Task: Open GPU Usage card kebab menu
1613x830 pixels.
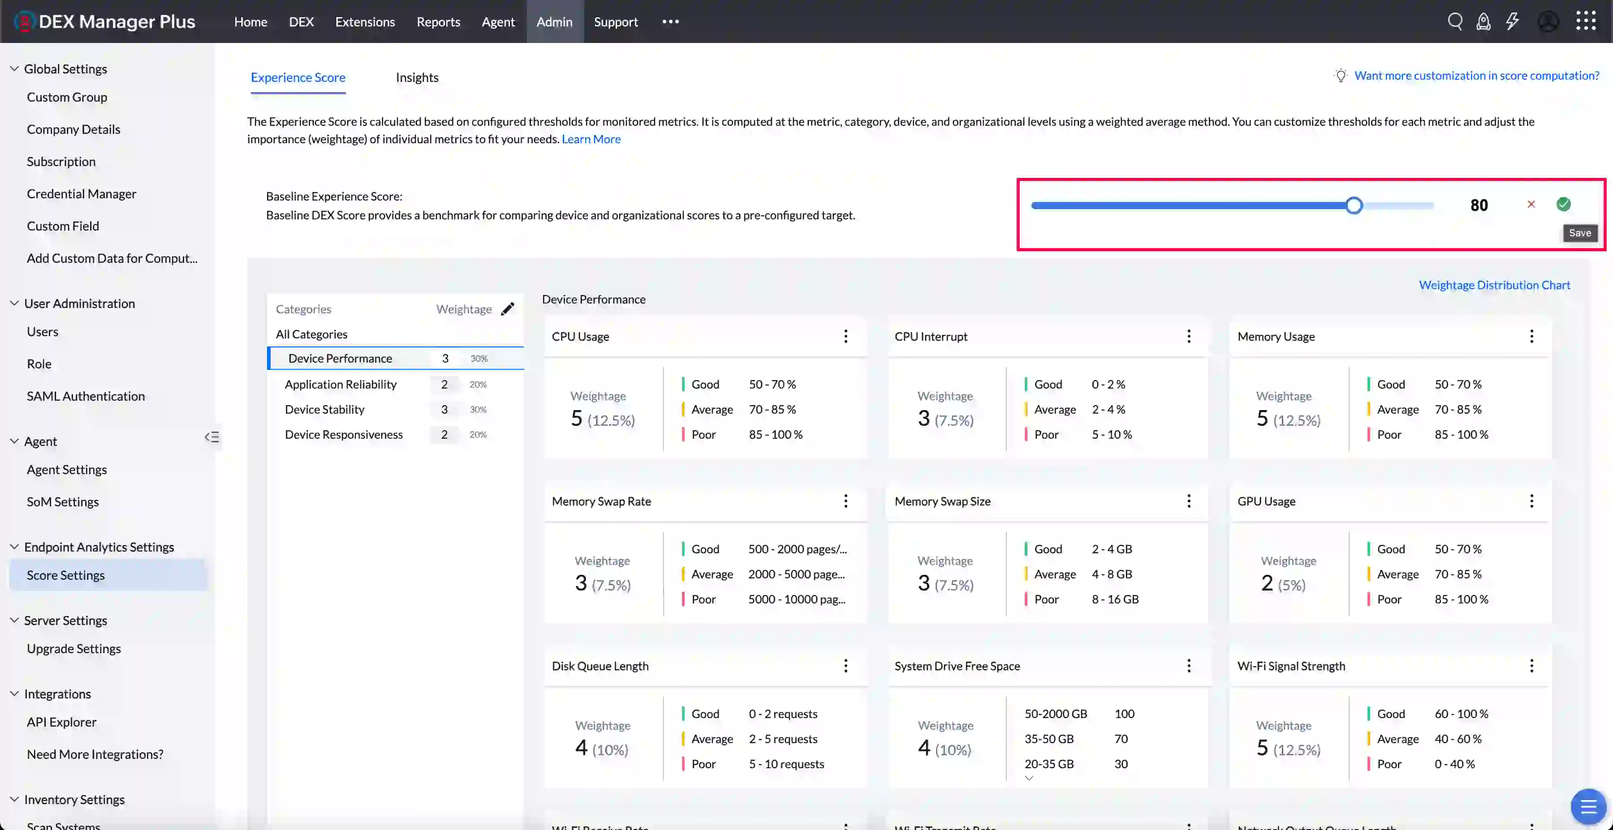Action: coord(1531,501)
